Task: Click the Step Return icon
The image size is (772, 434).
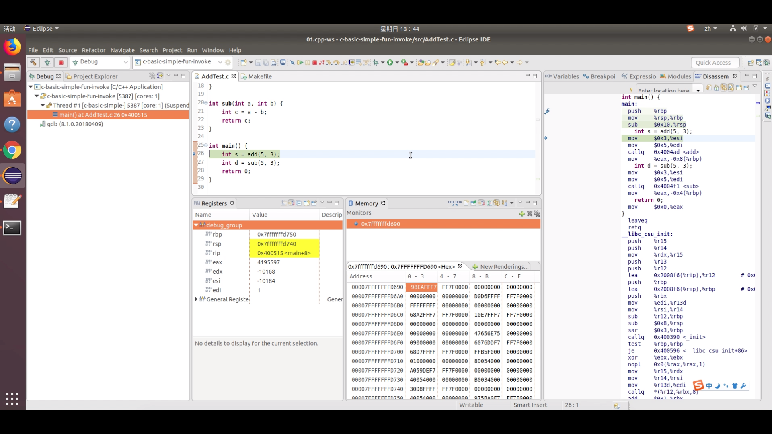Action: [x=344, y=62]
